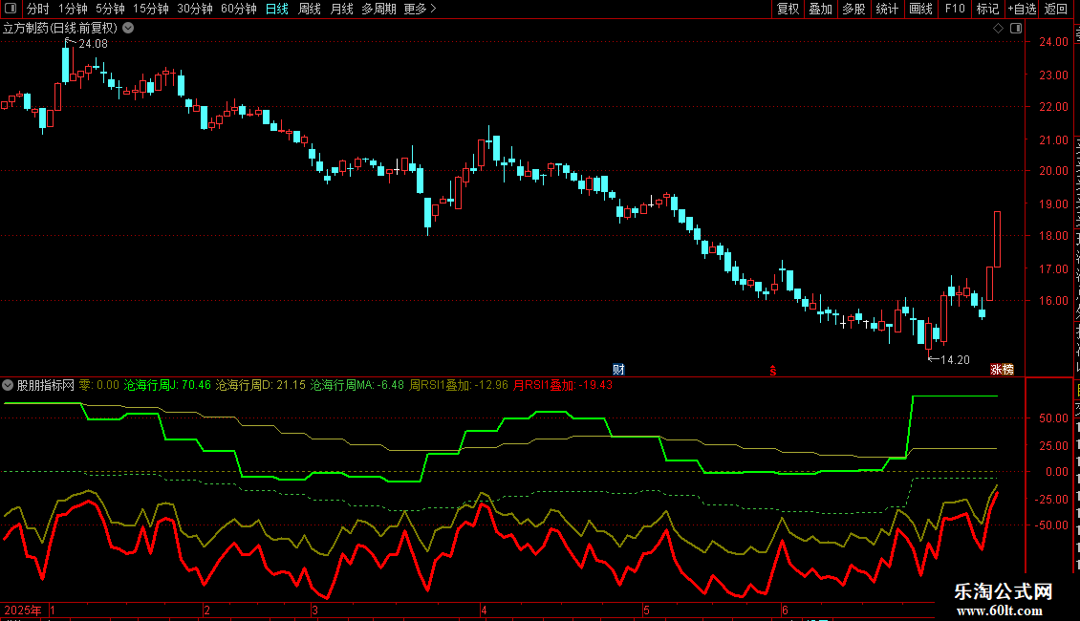
Task: Click month 4 marker on time axis
Action: (x=485, y=610)
